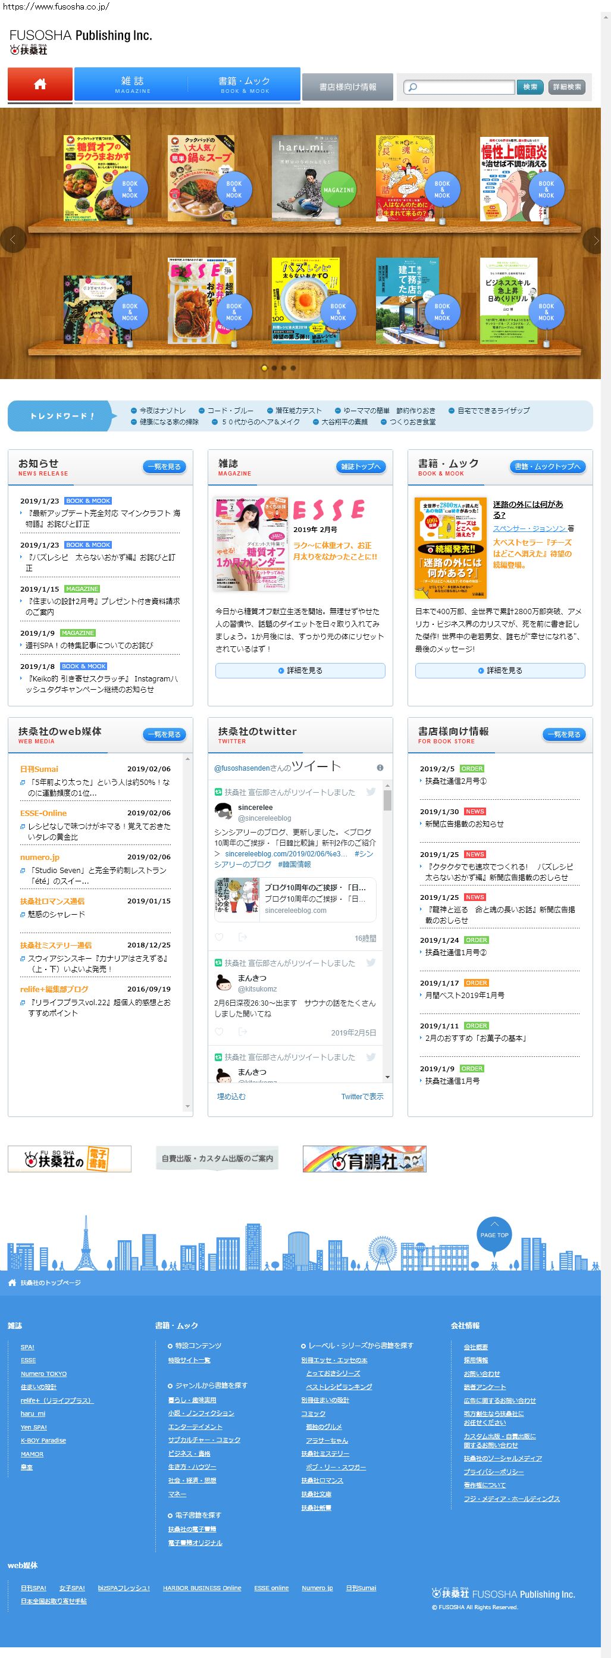Like the まんきつ tweet heart icon

click(x=220, y=1032)
